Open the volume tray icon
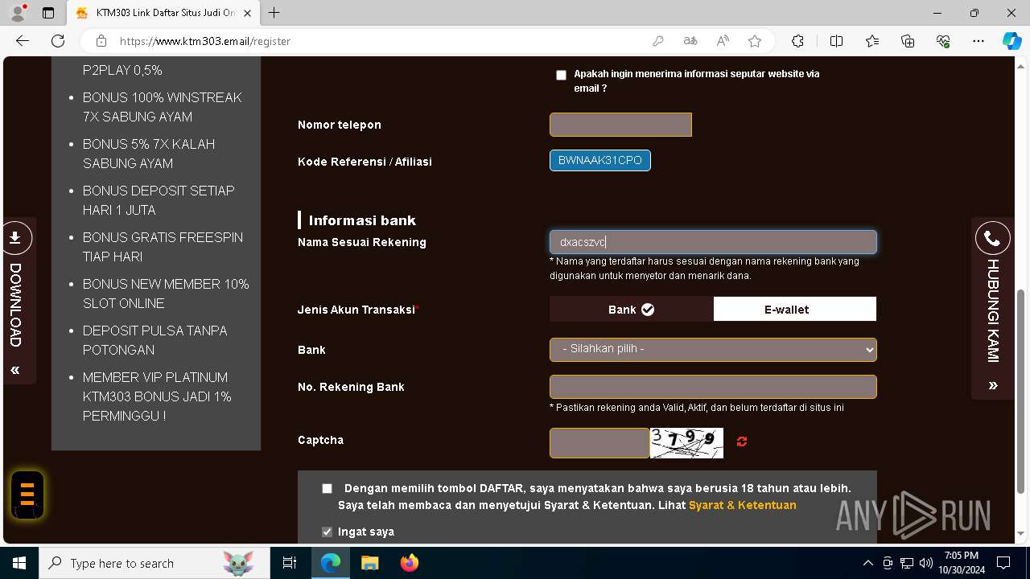Image resolution: width=1030 pixels, height=579 pixels. [925, 563]
